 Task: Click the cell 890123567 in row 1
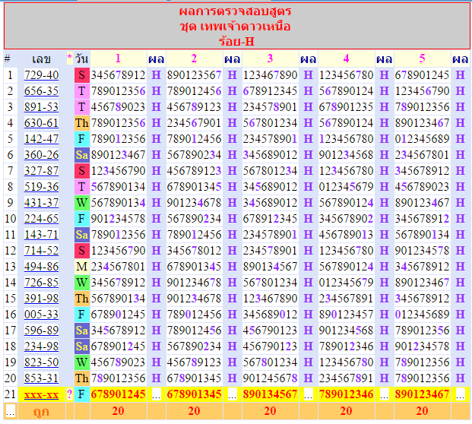[x=194, y=75]
